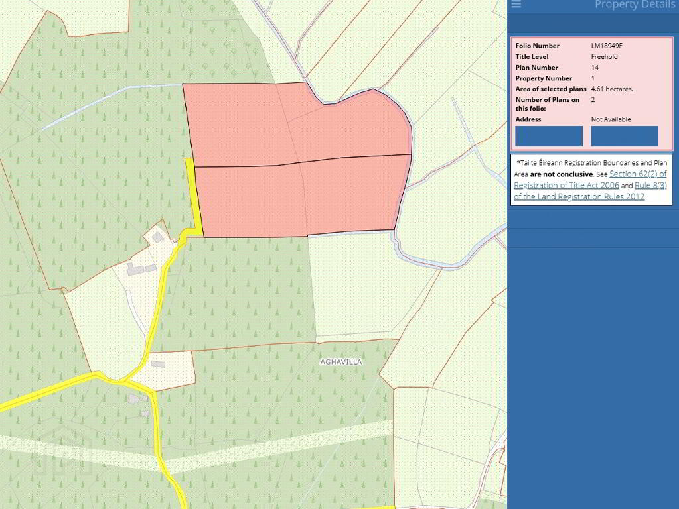Click the left blue button under Address
The width and height of the screenshot is (679, 509).
[549, 136]
